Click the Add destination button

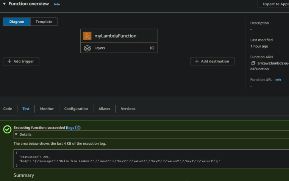pyautogui.click(x=212, y=61)
